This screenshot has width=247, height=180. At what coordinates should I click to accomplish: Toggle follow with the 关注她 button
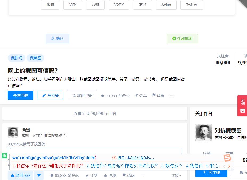pyautogui.click(x=211, y=173)
